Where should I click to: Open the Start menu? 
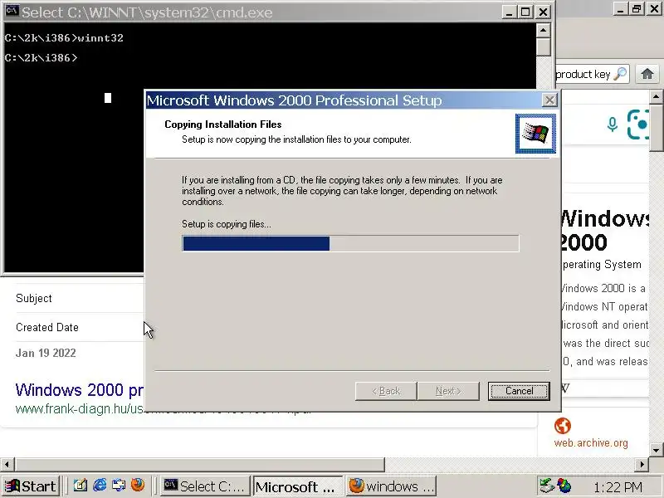coord(30,486)
